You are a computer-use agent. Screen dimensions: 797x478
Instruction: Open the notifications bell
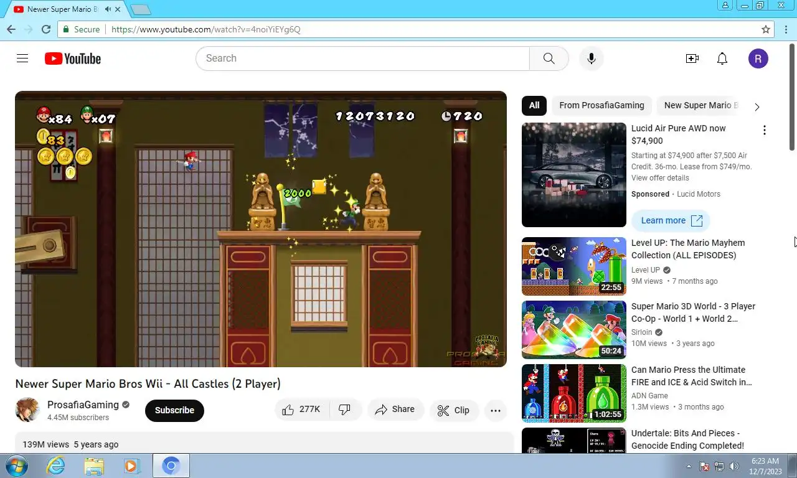point(722,59)
